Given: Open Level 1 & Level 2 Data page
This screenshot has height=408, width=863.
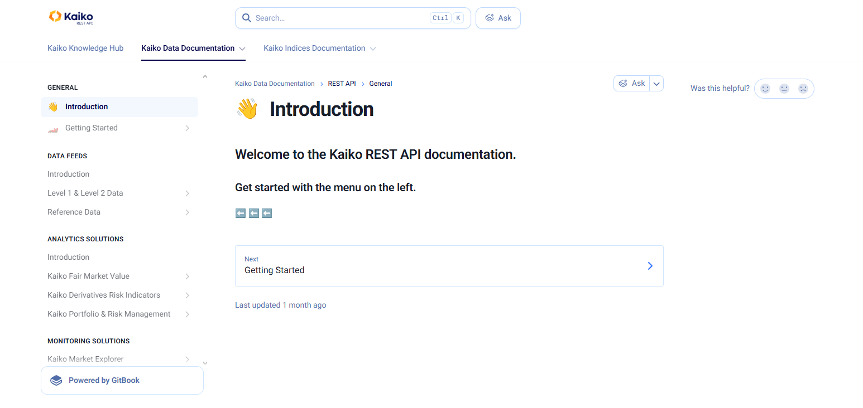Looking at the screenshot, I should click(119, 193).
